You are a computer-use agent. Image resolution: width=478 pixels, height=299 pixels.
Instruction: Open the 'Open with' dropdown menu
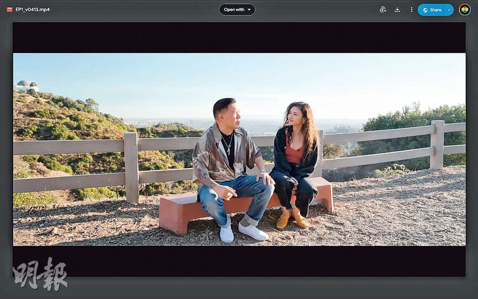coord(237,10)
